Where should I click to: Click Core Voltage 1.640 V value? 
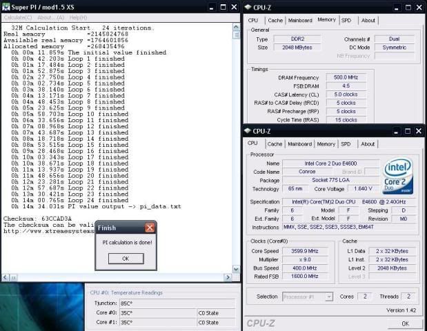[364, 188]
